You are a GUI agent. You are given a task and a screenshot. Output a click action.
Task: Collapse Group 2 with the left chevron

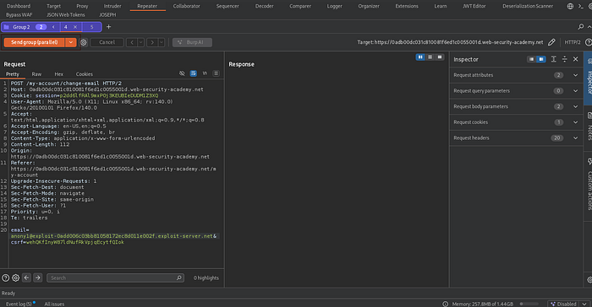click(53, 27)
